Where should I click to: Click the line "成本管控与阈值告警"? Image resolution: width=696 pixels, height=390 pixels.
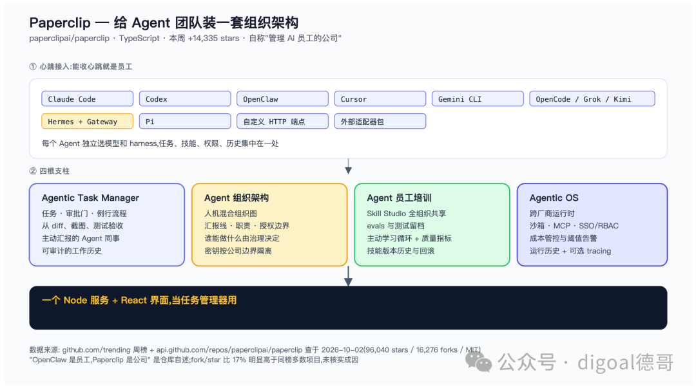[563, 238]
